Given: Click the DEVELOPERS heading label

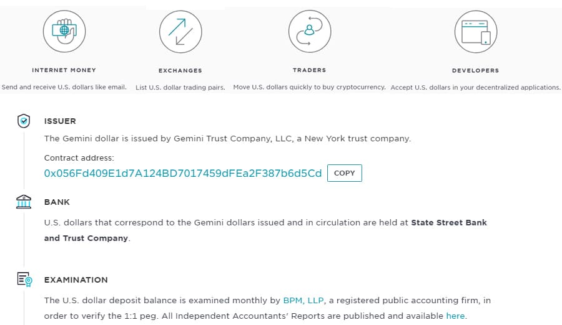Looking at the screenshot, I should pos(475,70).
